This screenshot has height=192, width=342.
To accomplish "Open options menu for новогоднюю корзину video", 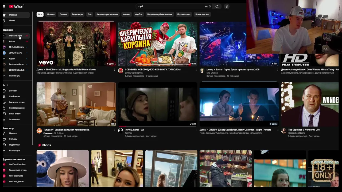I will [x=196, y=70].
